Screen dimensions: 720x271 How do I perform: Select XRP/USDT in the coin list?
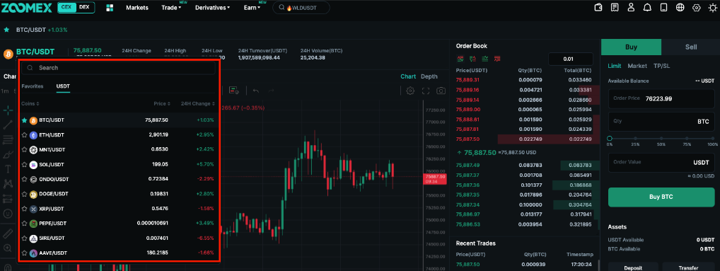(x=119, y=209)
